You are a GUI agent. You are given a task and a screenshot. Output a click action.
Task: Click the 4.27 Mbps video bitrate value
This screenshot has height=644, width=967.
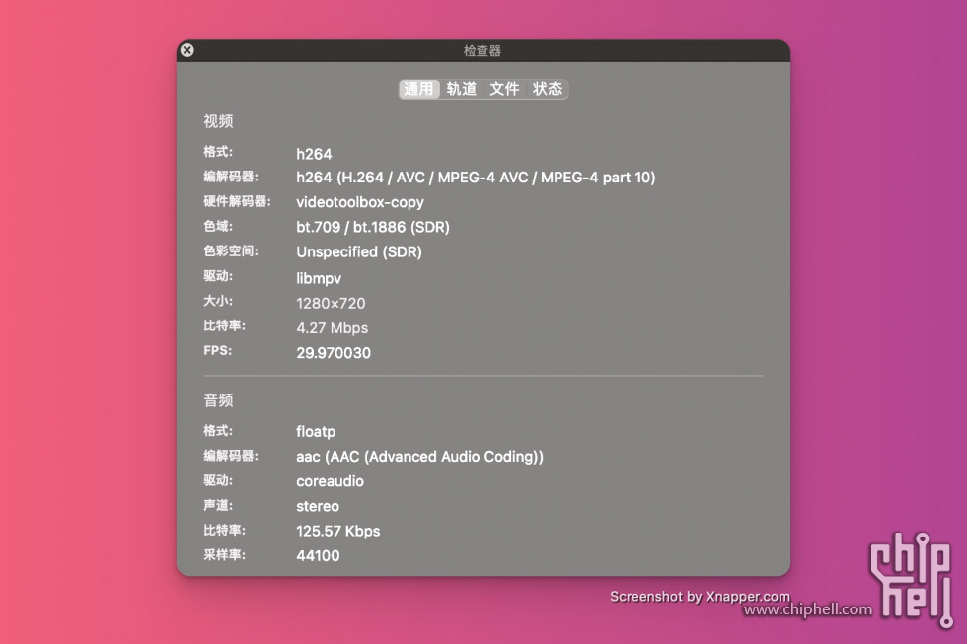tap(332, 327)
